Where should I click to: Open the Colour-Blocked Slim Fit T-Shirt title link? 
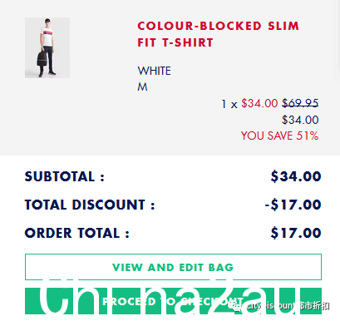pyautogui.click(x=218, y=34)
